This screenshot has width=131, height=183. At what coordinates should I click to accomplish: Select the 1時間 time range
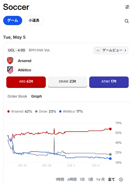pyautogui.click(x=60, y=179)
